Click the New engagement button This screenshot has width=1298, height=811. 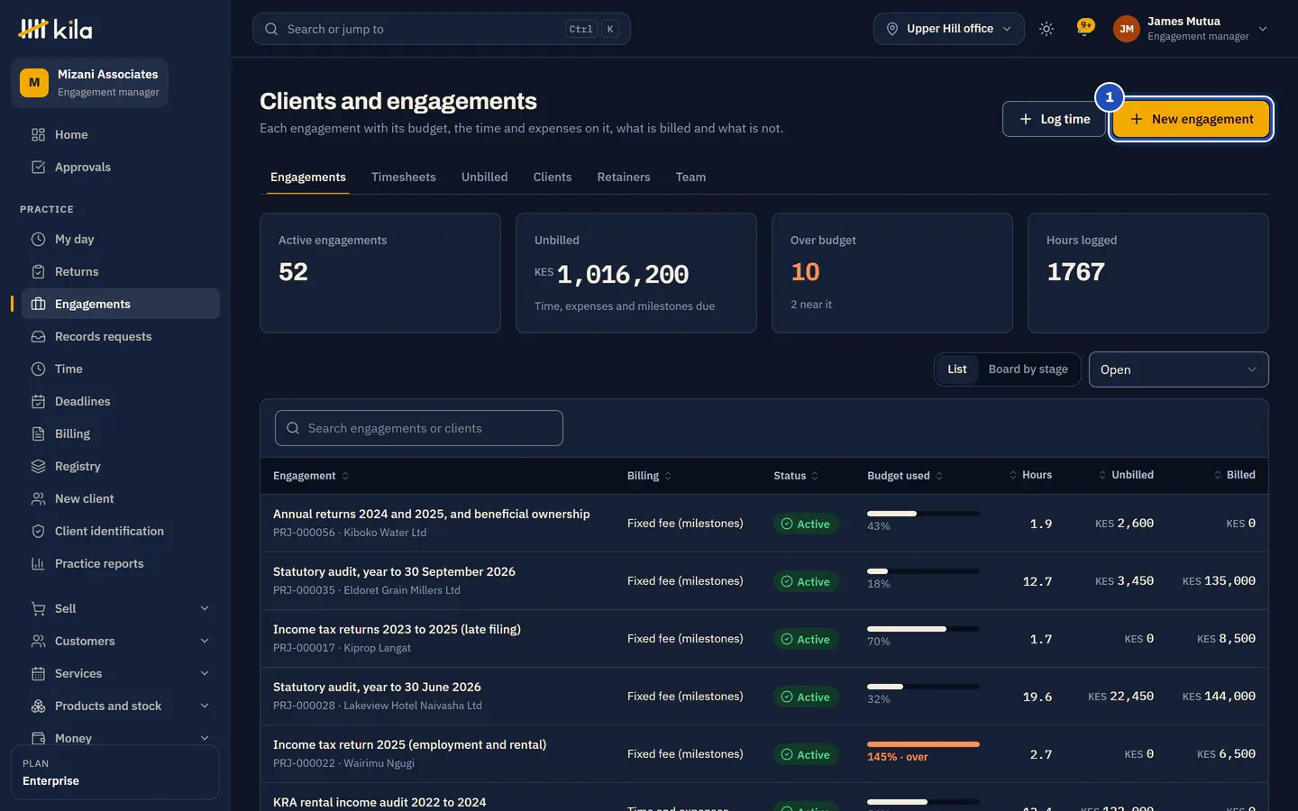point(1192,119)
